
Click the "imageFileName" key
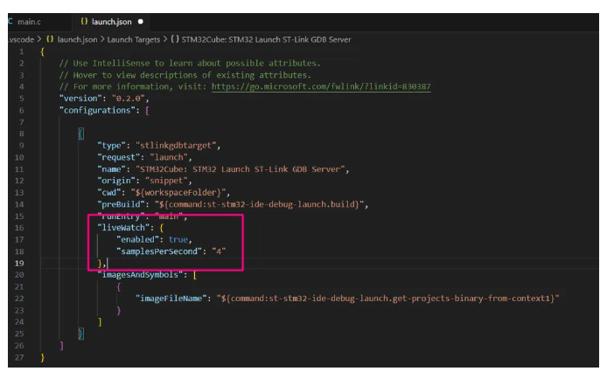coord(171,299)
